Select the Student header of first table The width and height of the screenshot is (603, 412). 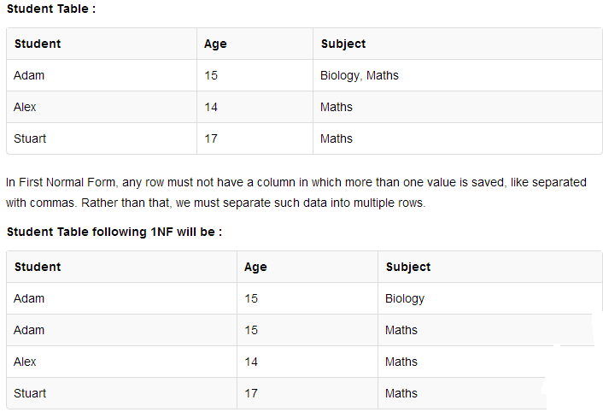pos(38,44)
